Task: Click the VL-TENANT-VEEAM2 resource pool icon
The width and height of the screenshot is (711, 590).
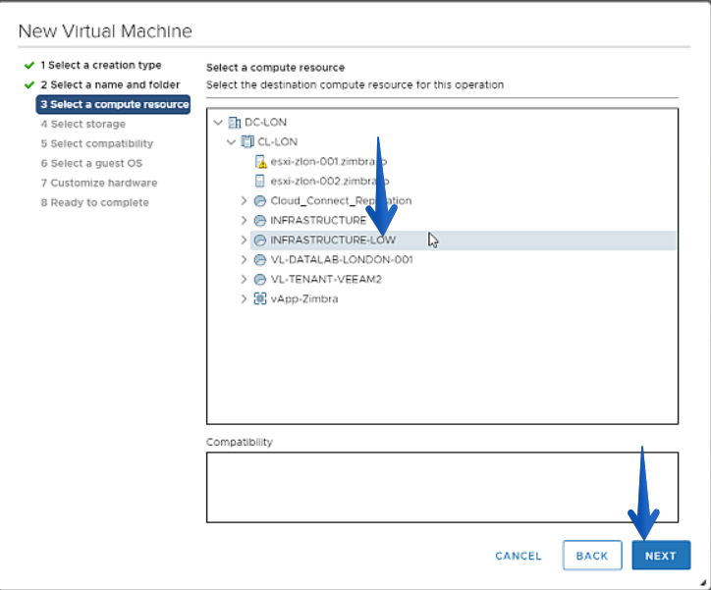Action: click(x=260, y=280)
